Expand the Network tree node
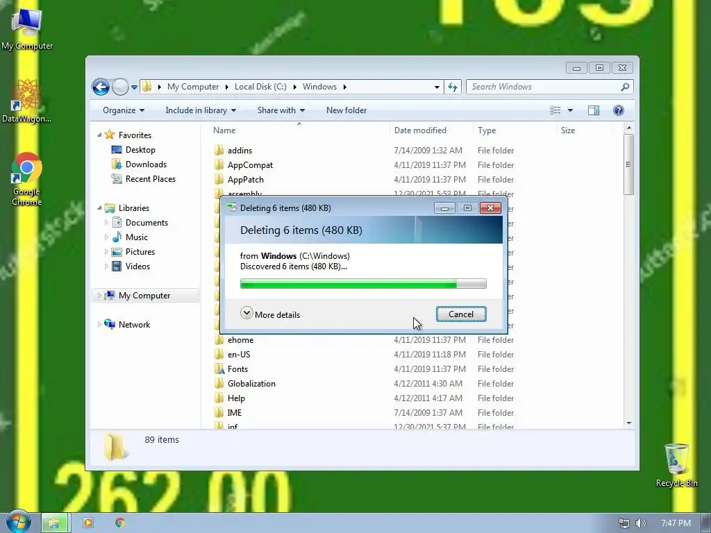Viewport: 711px width, 533px height. (x=99, y=325)
